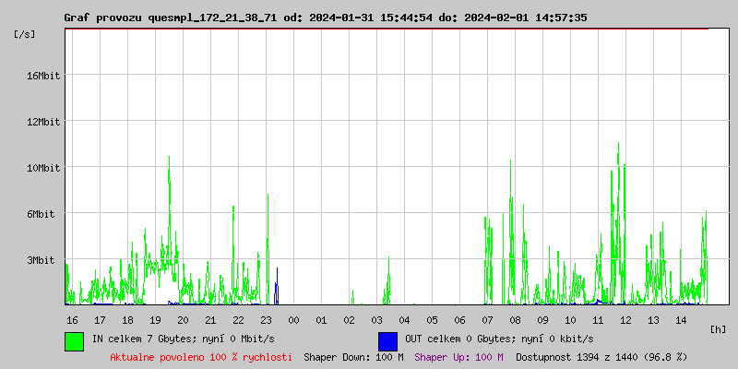Select the 12Mbit y-axis label
The height and width of the screenshot is (369, 738).
(x=43, y=122)
